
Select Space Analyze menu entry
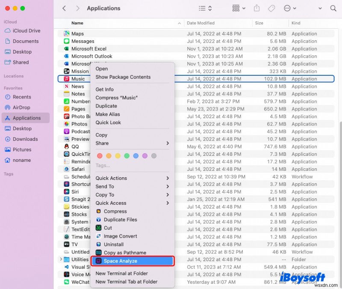[x=133, y=261]
